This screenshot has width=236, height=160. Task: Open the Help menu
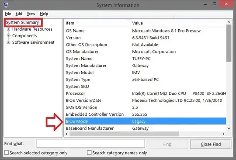coord(44,14)
